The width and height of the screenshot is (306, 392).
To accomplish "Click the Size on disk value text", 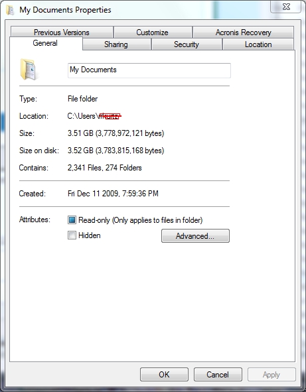I will (x=116, y=151).
